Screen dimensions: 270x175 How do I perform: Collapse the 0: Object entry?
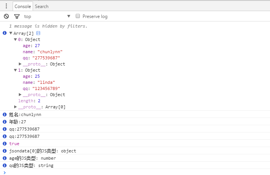(x=16, y=39)
